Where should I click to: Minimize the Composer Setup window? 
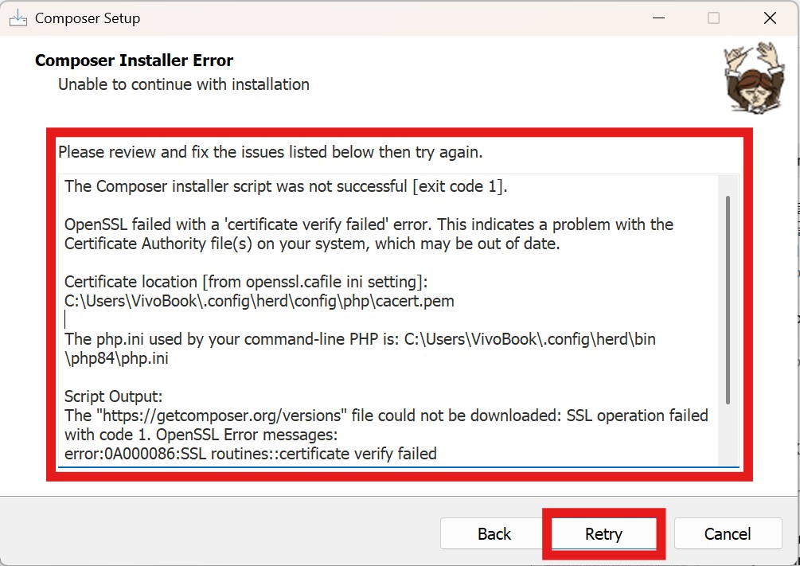[658, 18]
